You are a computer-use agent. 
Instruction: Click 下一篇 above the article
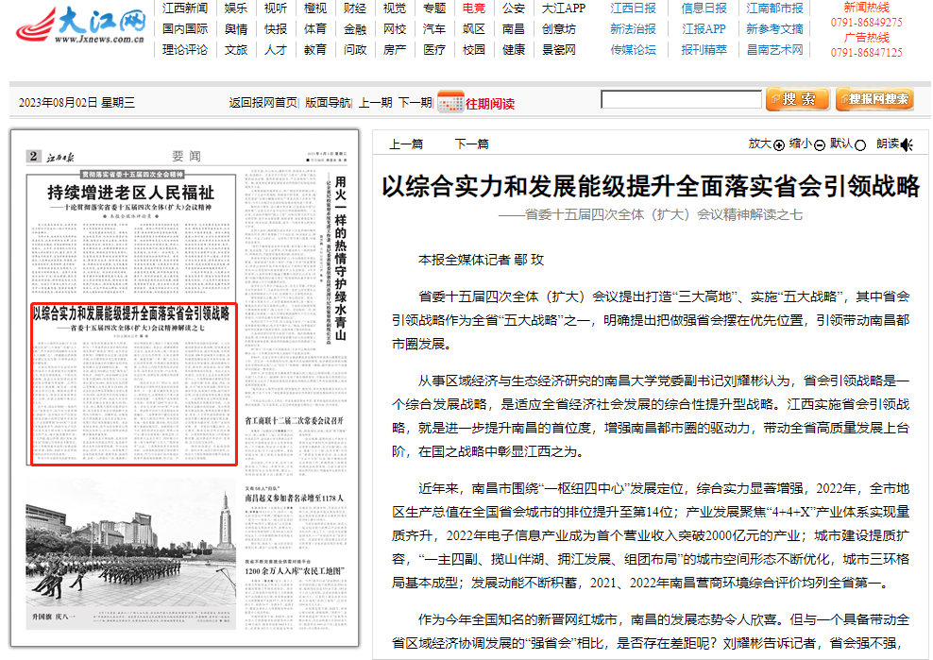coord(471,144)
